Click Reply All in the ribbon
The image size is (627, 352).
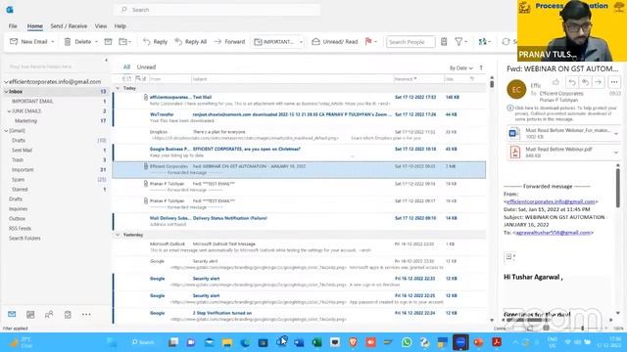pos(191,41)
